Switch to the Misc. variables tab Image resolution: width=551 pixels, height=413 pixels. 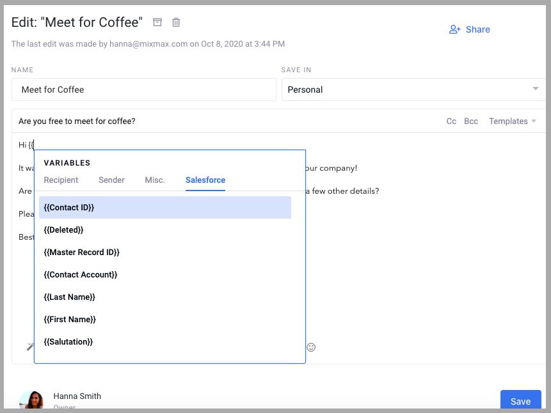(x=155, y=180)
